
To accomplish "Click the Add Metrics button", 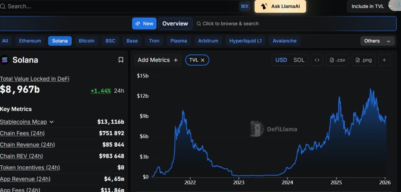I will point(157,60).
